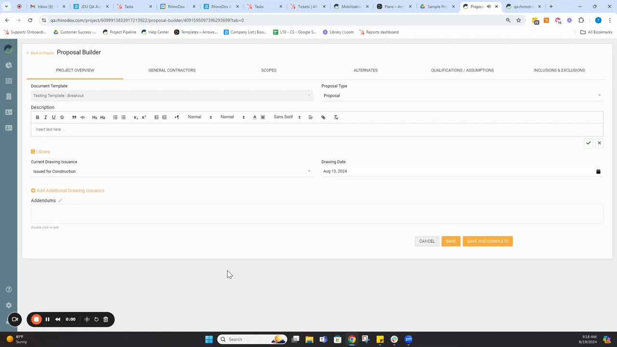
Task: Open the text background color picker
Action: (263, 117)
